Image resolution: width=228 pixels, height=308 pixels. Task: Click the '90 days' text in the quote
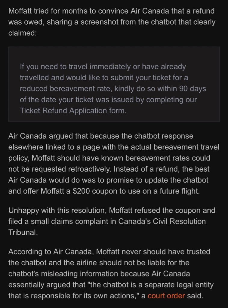coord(193,89)
